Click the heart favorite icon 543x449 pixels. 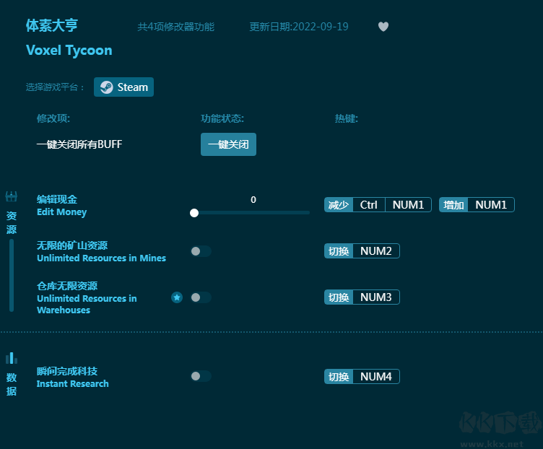tap(383, 27)
